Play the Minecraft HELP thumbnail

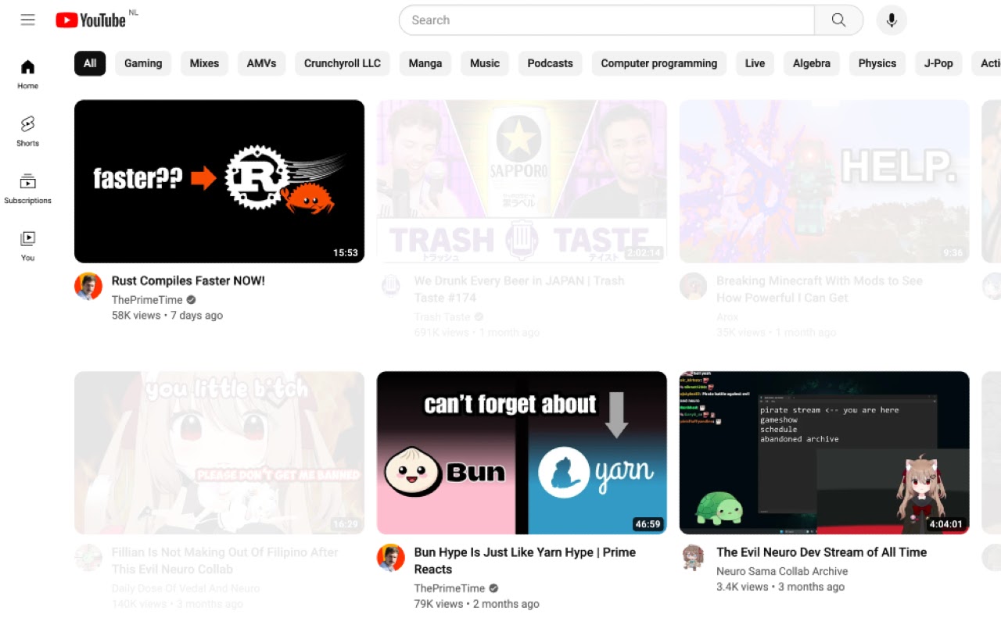click(x=824, y=181)
